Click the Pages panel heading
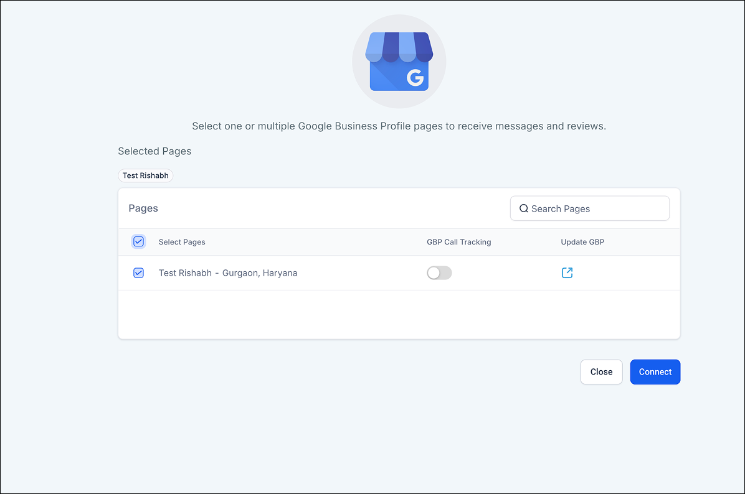This screenshot has height=494, width=745. coord(143,208)
